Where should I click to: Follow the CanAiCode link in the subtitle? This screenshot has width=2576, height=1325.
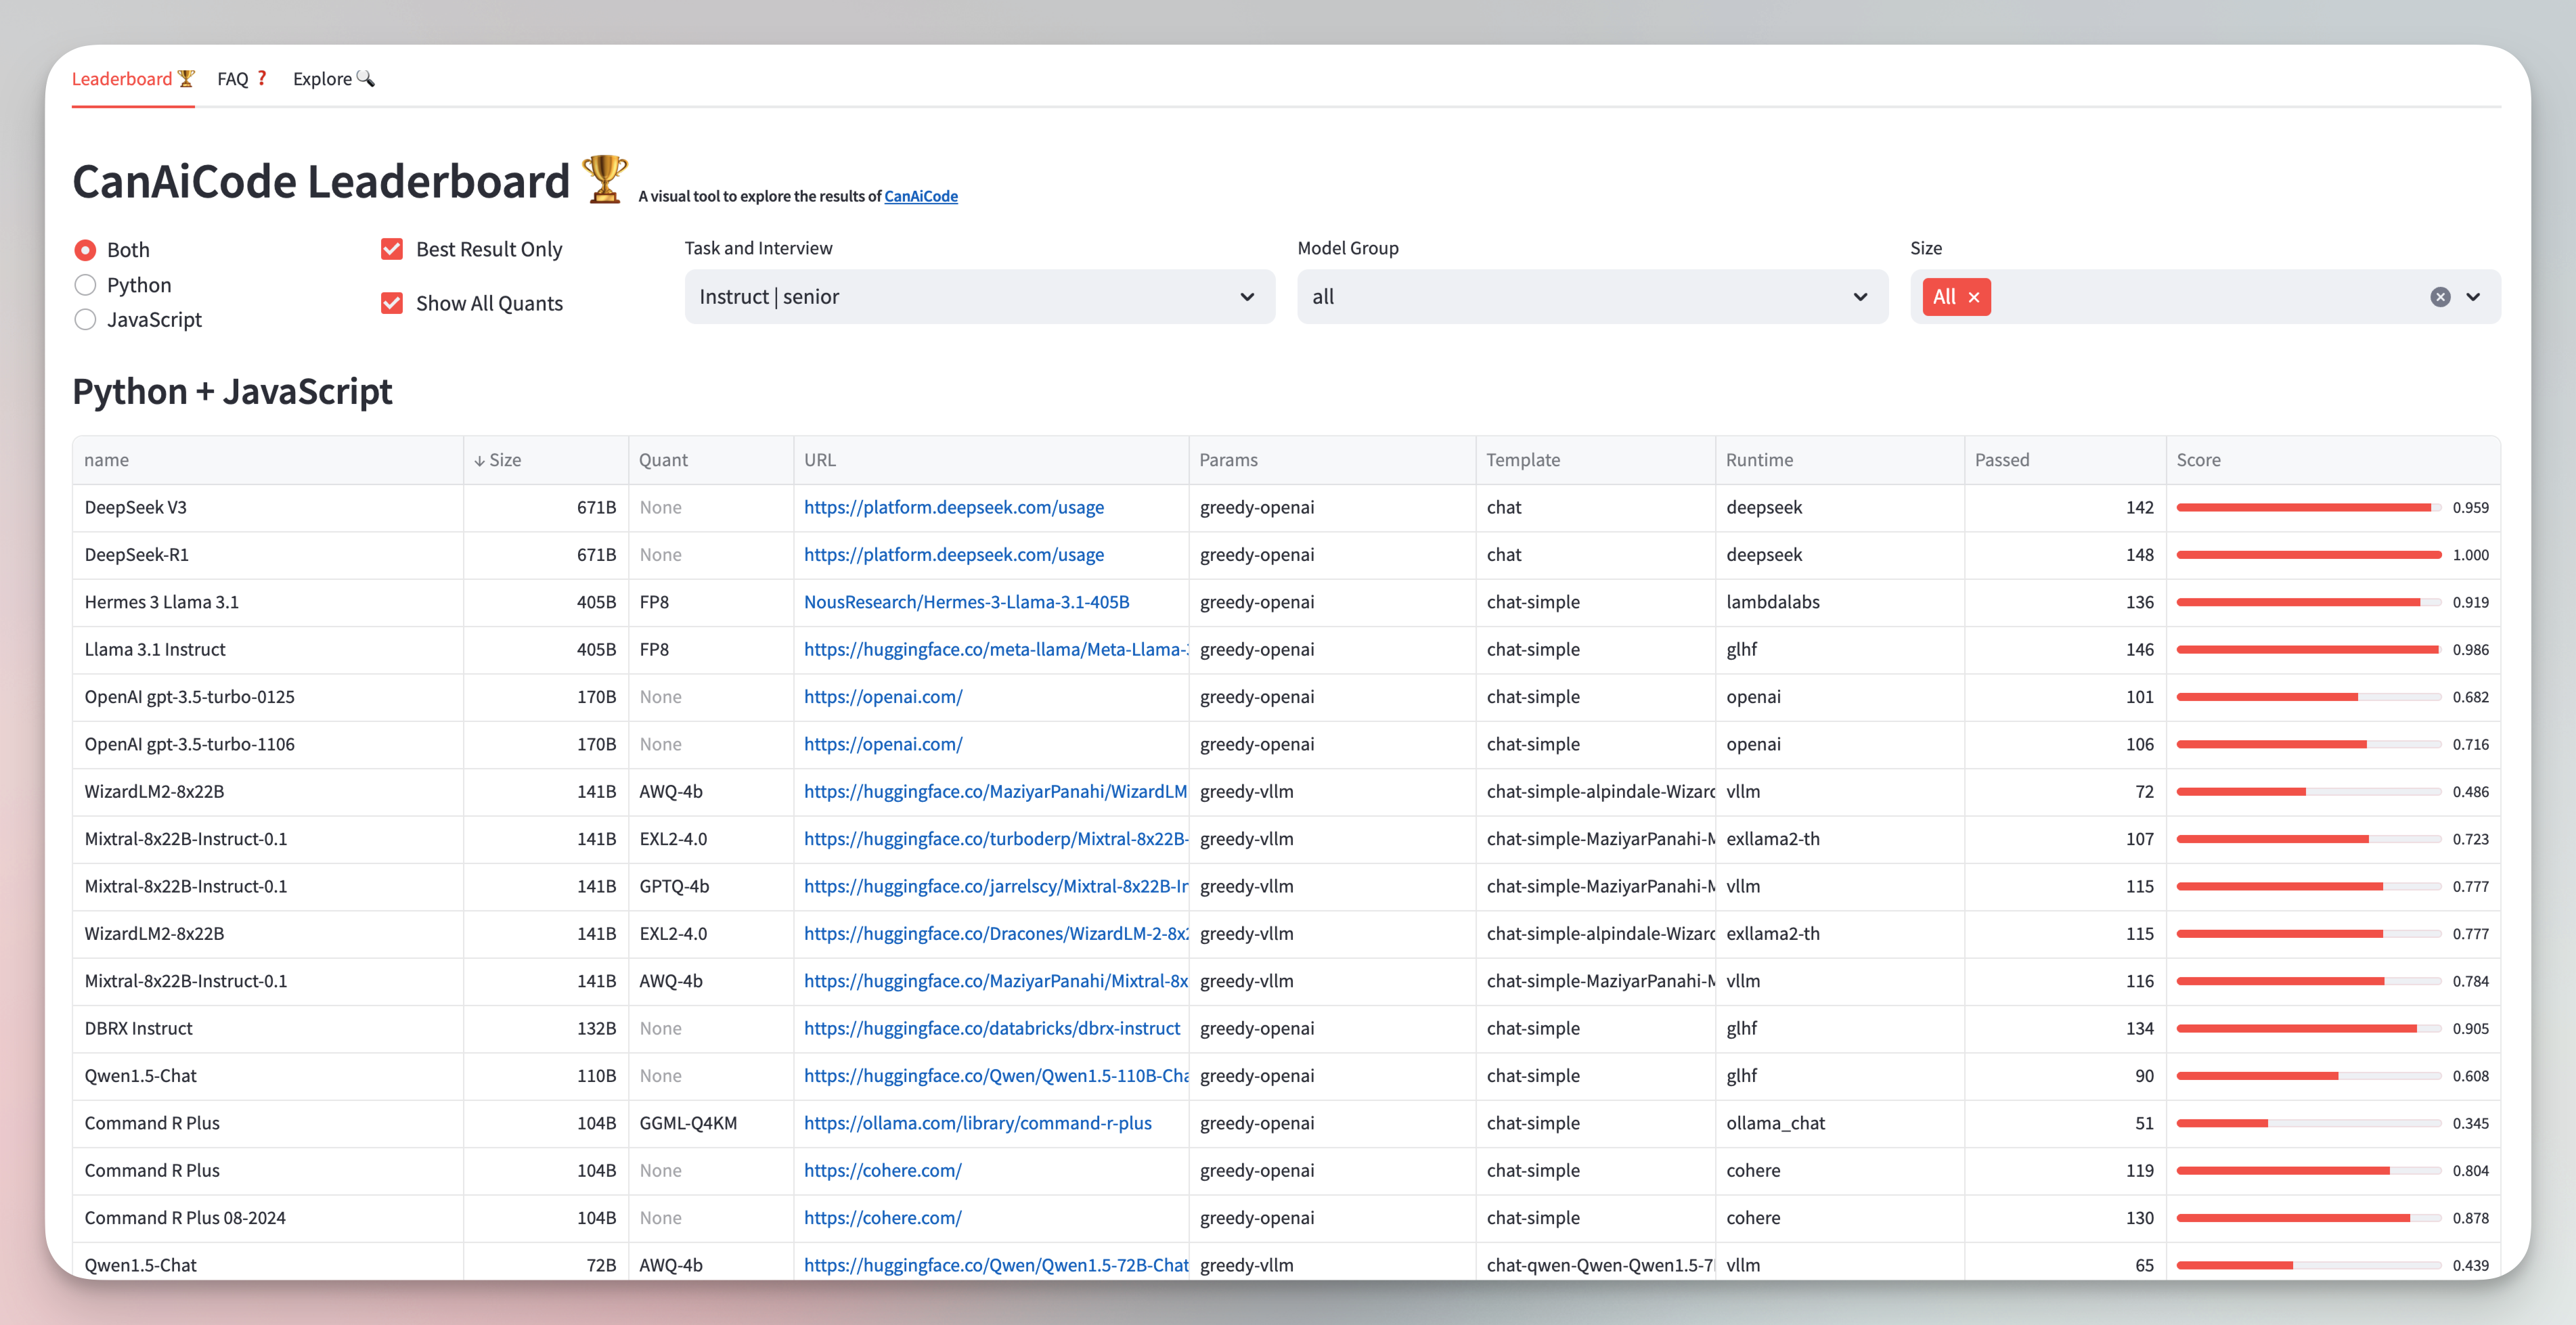click(920, 196)
